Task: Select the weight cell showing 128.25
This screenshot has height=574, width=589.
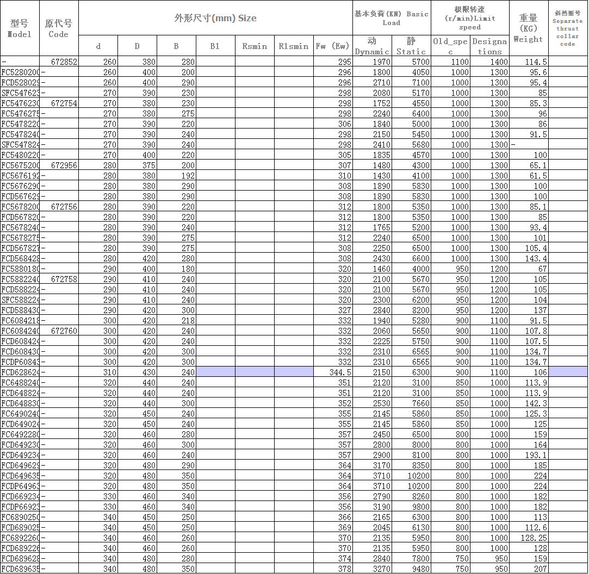Action: tap(529, 538)
